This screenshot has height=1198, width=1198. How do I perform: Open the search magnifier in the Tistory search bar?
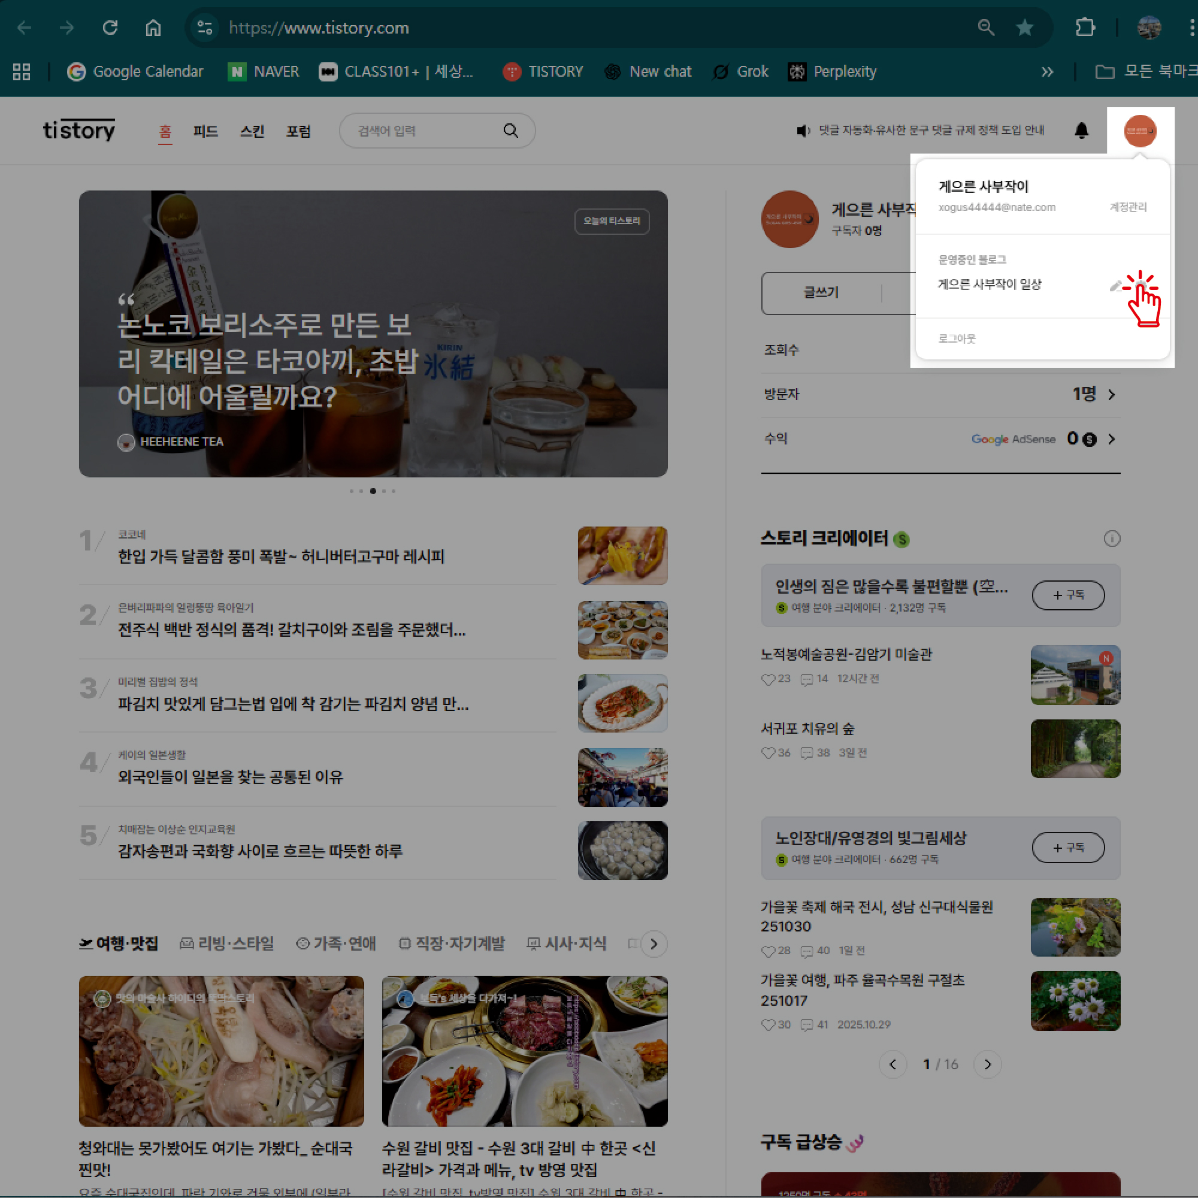pos(510,131)
